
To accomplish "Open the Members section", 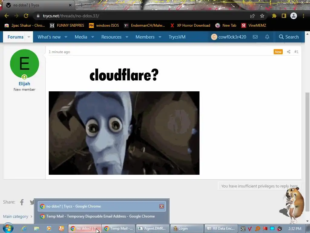I will click(x=145, y=37).
